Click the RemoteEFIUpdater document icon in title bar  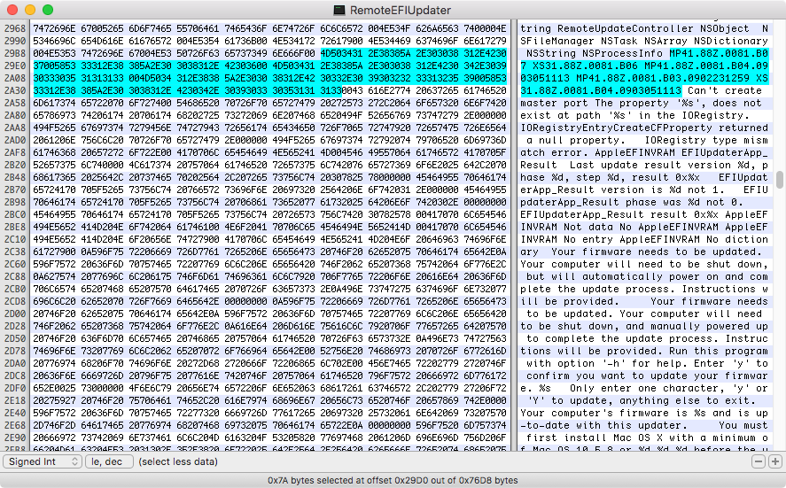(339, 10)
